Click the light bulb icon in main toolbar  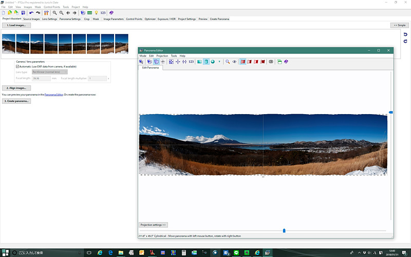tap(96, 12)
